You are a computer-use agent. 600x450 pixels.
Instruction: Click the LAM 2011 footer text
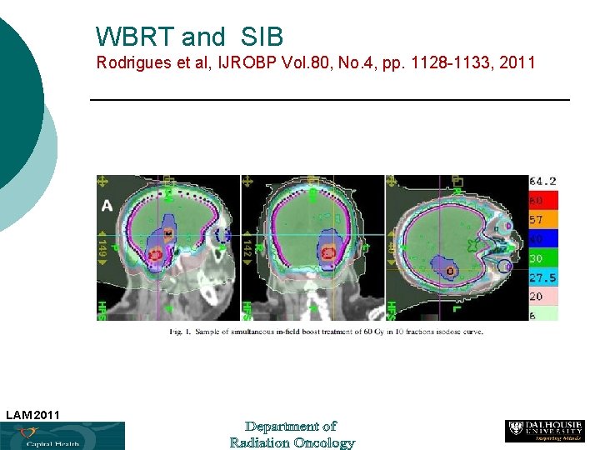(32, 415)
